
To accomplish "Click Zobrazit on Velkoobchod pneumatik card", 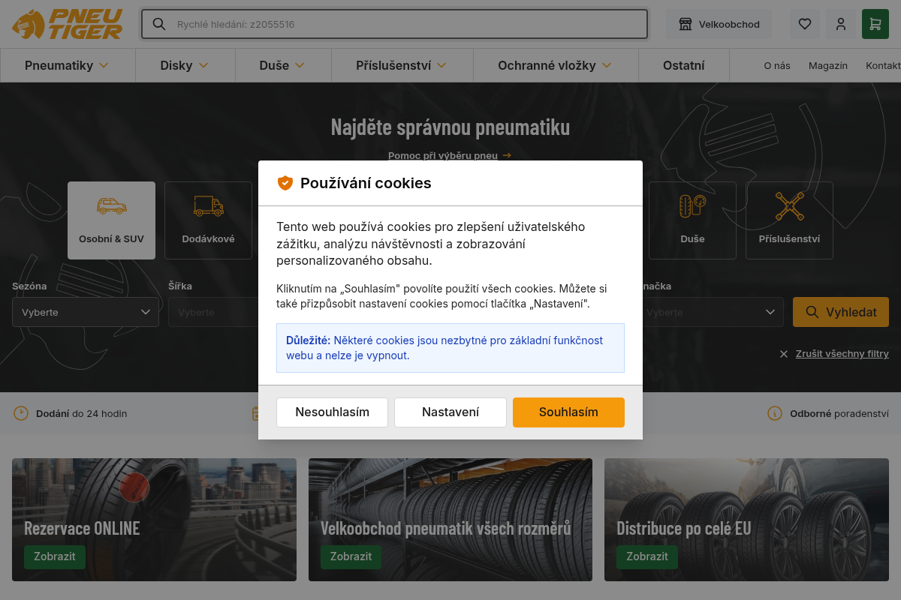I will click(351, 556).
